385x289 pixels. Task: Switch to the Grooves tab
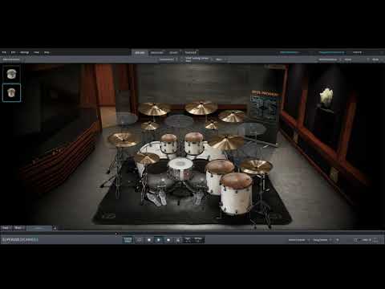tap(156, 52)
